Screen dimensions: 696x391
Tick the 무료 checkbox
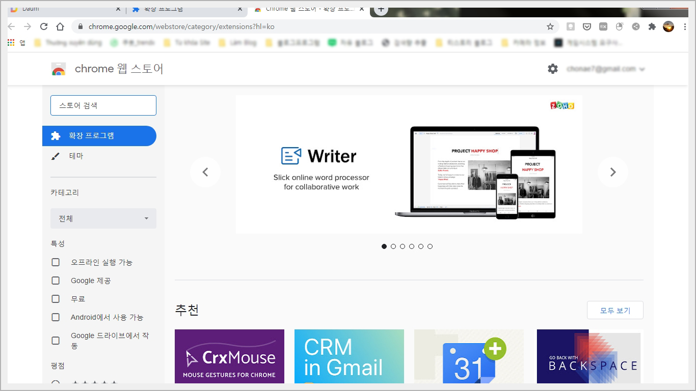coord(56,299)
